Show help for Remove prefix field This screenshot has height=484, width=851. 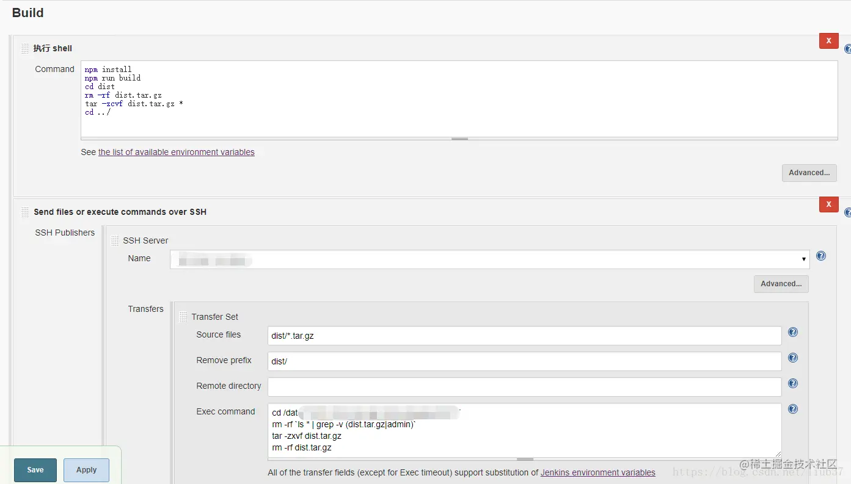(793, 358)
